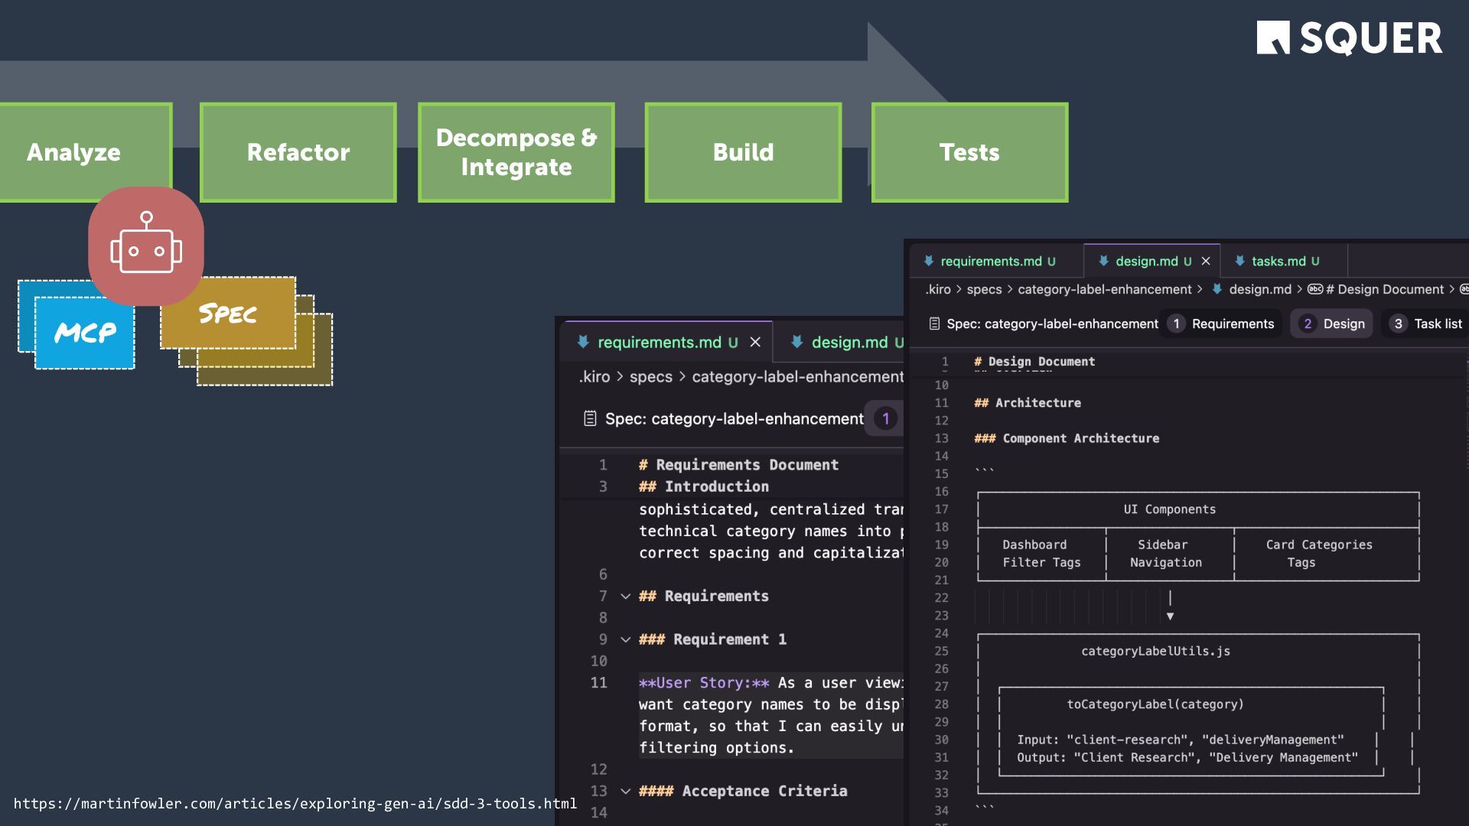Click the Refactor green stage box
This screenshot has height=826, width=1469.
[x=298, y=152]
